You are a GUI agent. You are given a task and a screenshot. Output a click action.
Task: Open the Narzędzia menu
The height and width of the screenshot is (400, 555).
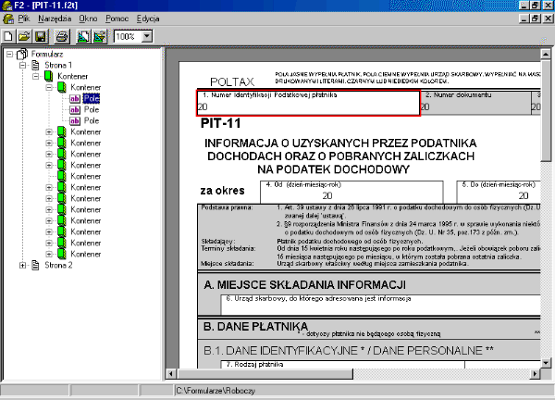[x=55, y=19]
